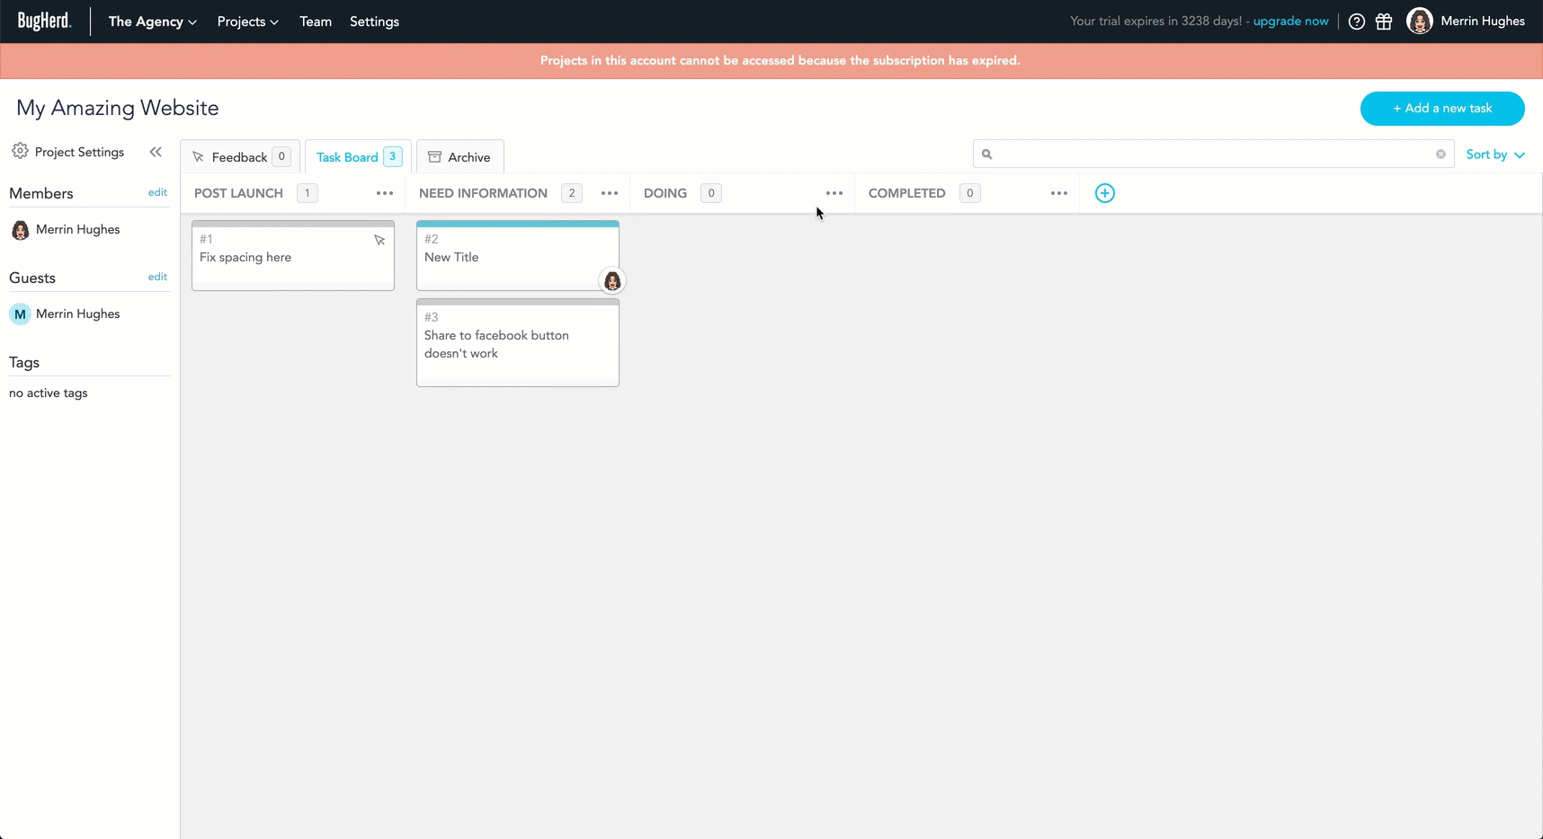
Task: Open DOING column options menu
Action: pyautogui.click(x=834, y=193)
